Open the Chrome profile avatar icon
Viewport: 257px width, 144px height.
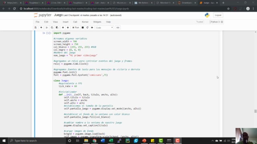pyautogui.click(x=248, y=9)
